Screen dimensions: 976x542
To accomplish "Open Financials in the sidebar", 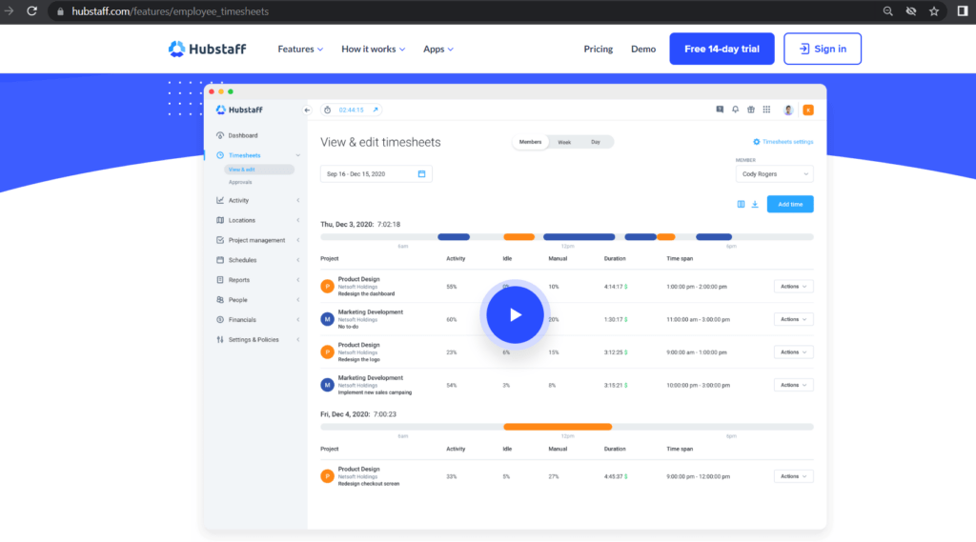I will pos(236,320).
